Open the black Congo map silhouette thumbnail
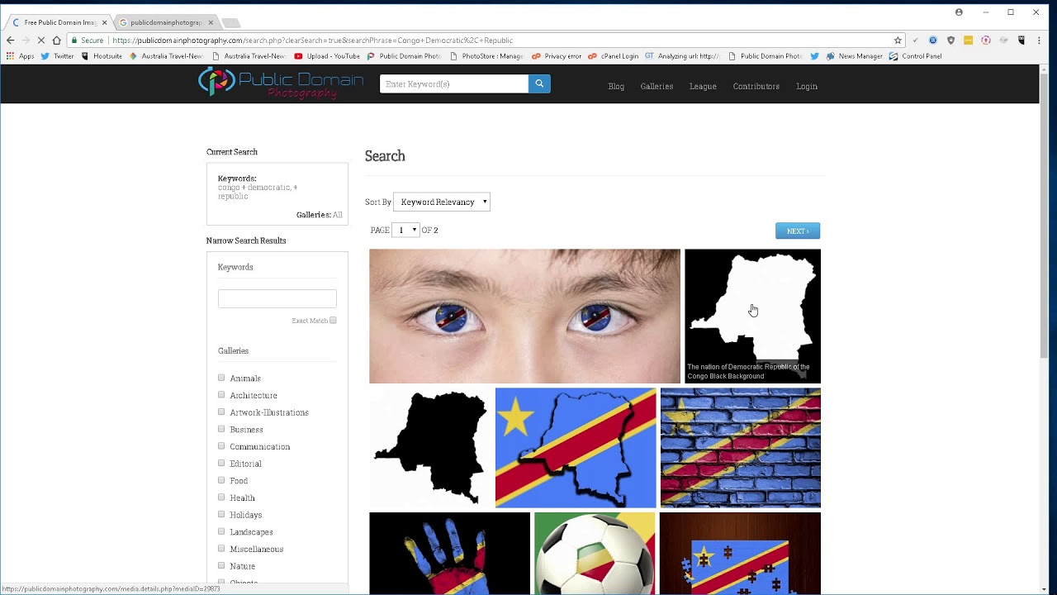 430,448
